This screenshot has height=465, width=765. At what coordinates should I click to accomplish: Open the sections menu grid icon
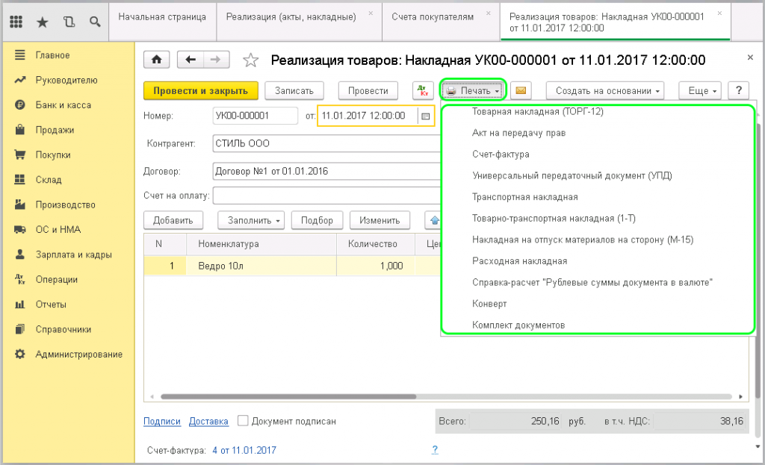16,22
